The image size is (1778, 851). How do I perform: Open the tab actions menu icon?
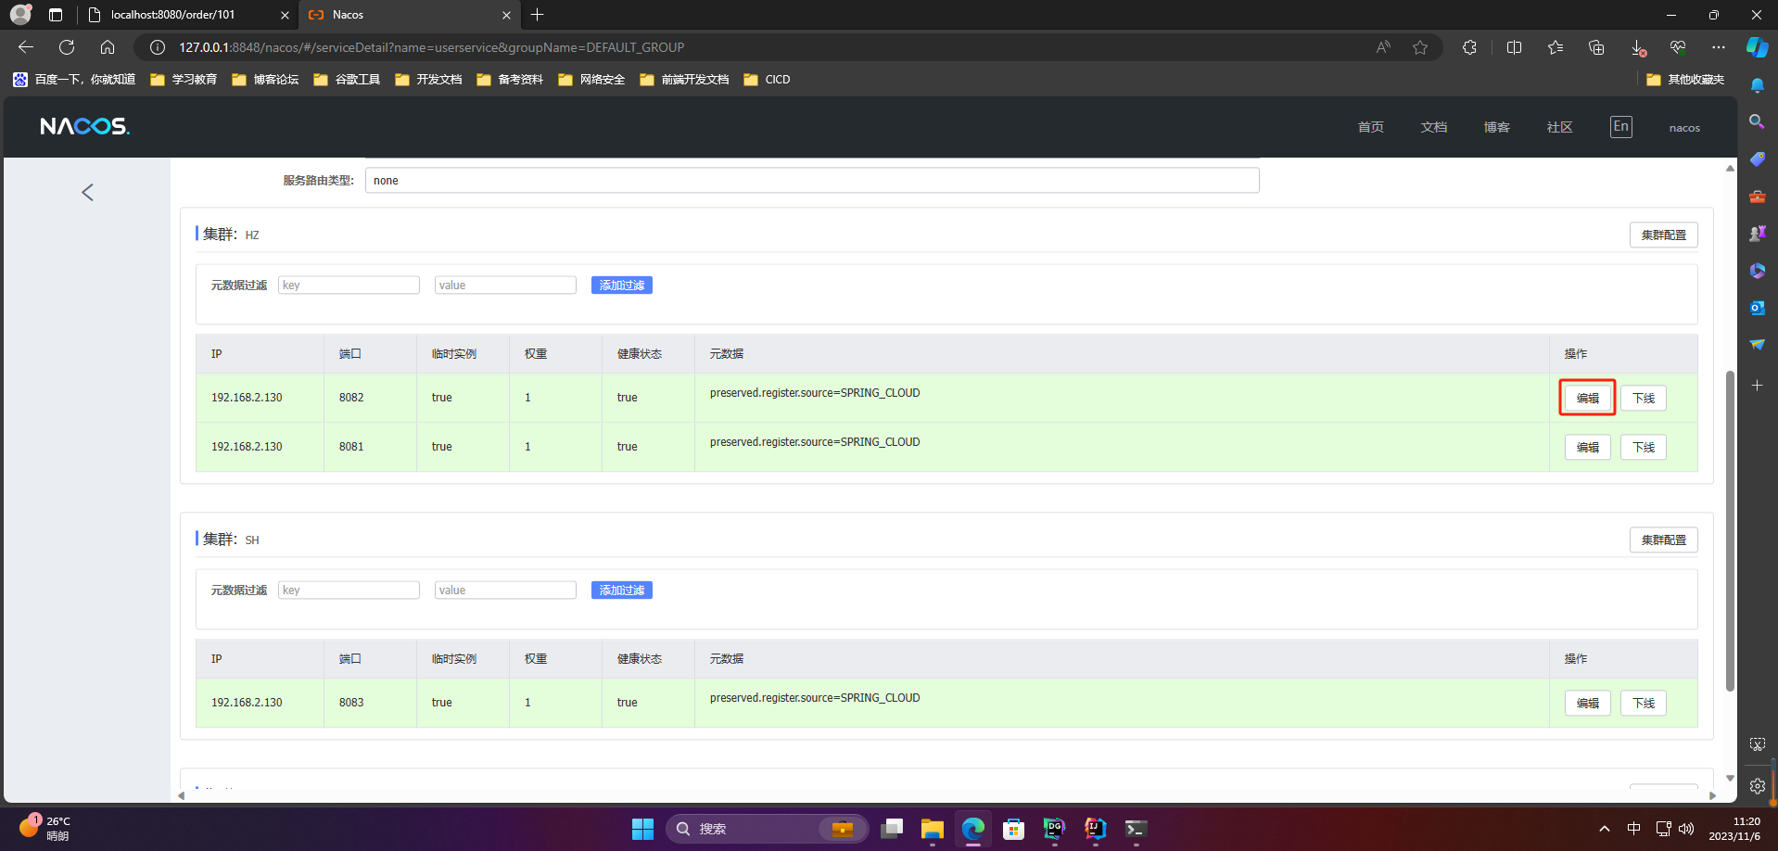(x=56, y=15)
